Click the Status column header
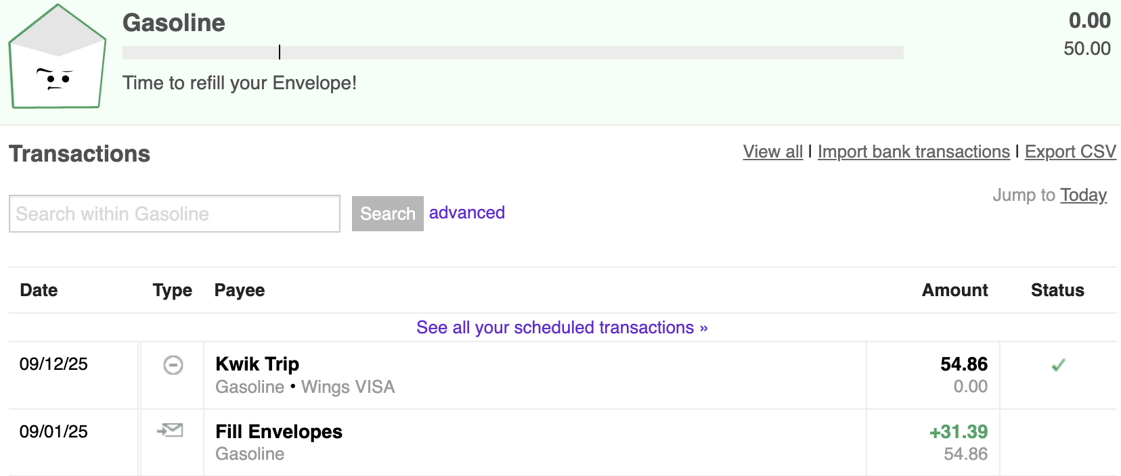Screen dimensions: 1121x476 tap(1057, 290)
